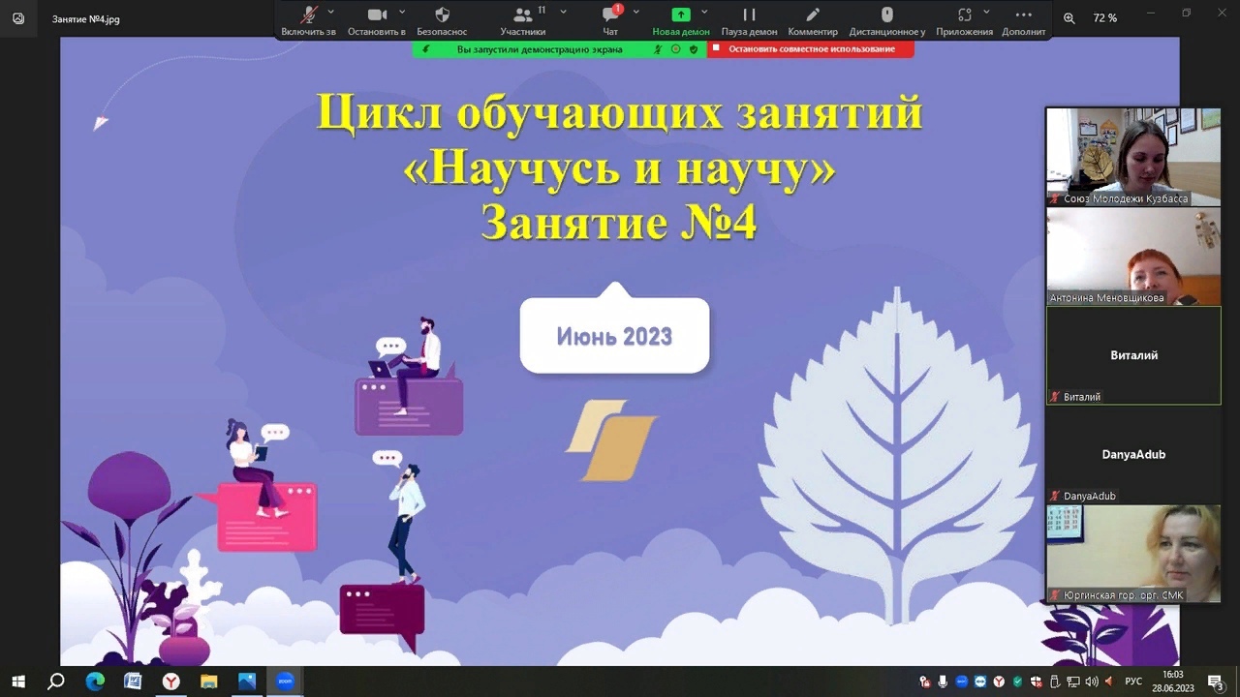Start Новая демонстрация screen share

click(681, 20)
